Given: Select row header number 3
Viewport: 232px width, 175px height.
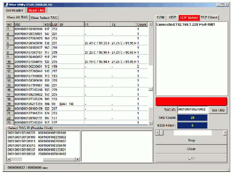Looking at the screenshot, I should point(10,29).
